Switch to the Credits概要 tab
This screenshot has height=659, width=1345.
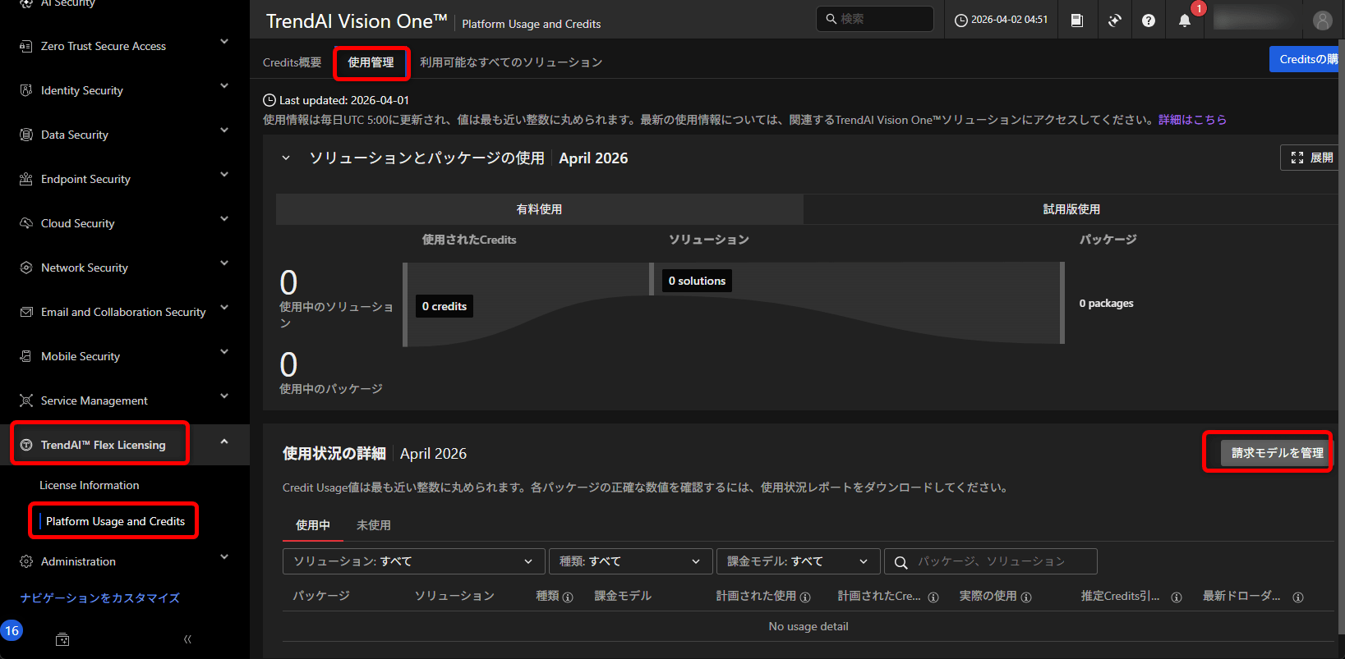pyautogui.click(x=292, y=62)
